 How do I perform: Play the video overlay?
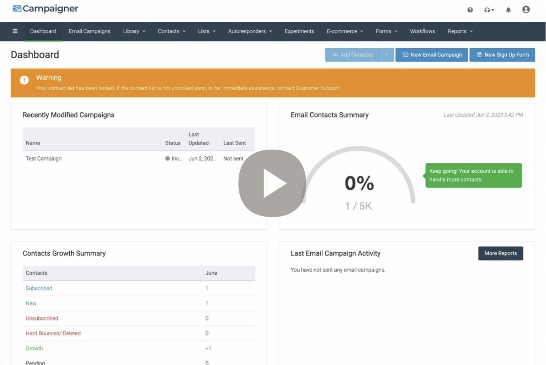pyautogui.click(x=272, y=183)
